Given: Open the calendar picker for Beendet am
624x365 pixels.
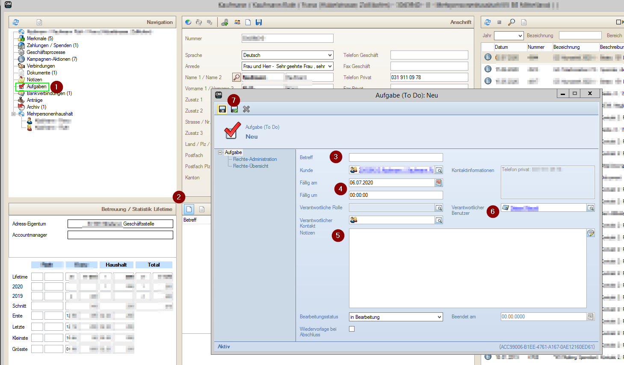Looking at the screenshot, I should [590, 317].
